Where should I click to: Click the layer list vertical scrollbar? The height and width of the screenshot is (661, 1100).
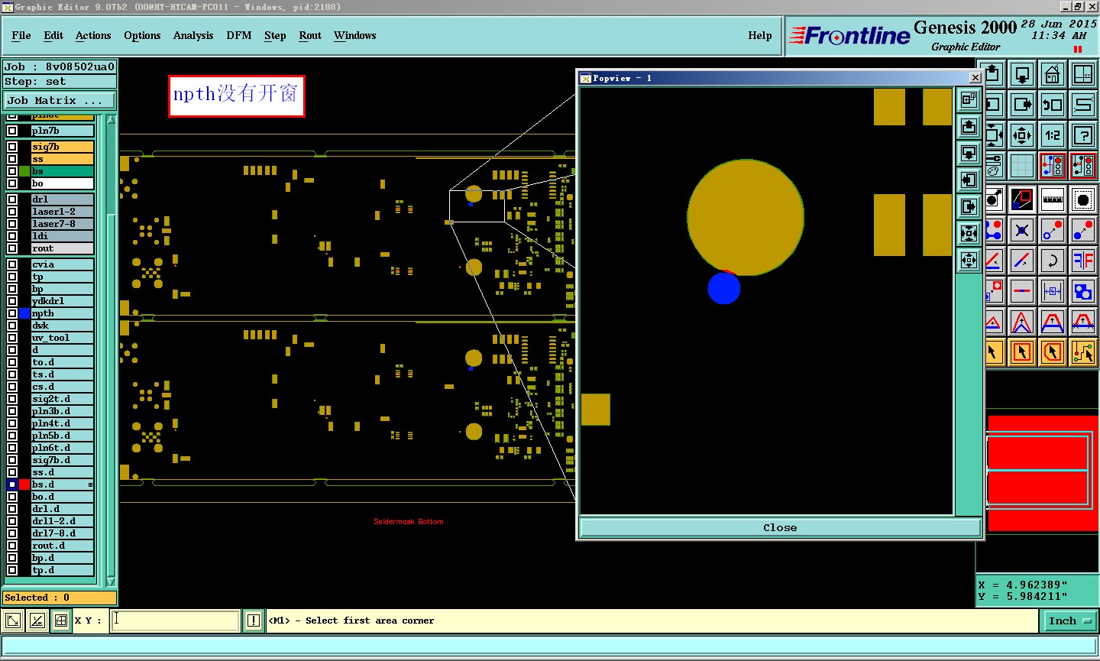pos(112,350)
